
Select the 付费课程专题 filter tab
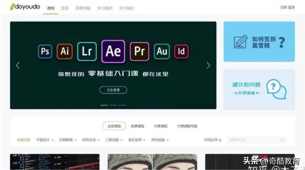187,126
